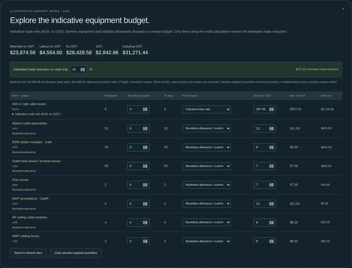Click Already supplied stepper for Cat6 cable boxes
This screenshot has height=268, width=352.
click(145, 109)
